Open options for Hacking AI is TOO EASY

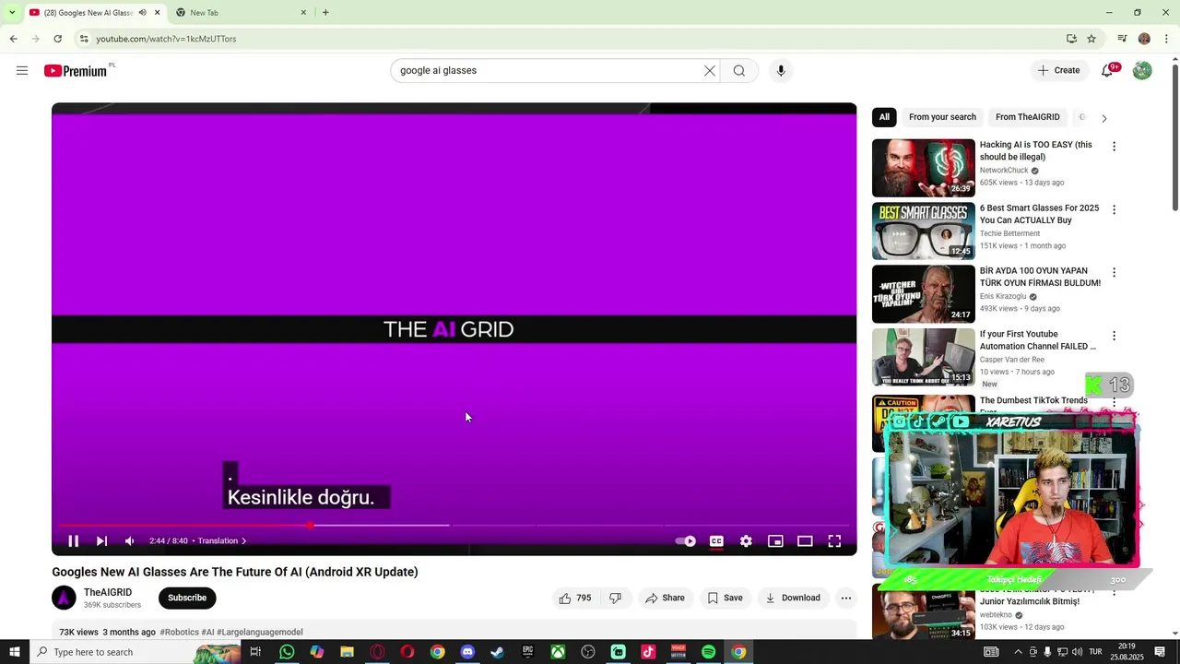coord(1114,147)
